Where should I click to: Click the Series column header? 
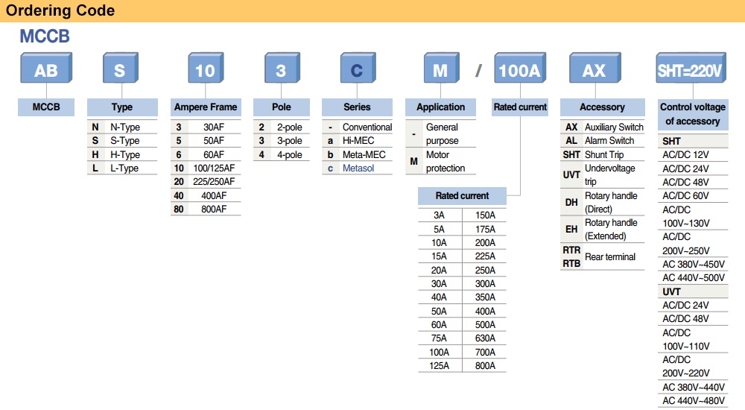(x=357, y=107)
